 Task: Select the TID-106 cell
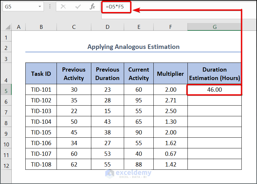pyautogui.click(x=41, y=143)
